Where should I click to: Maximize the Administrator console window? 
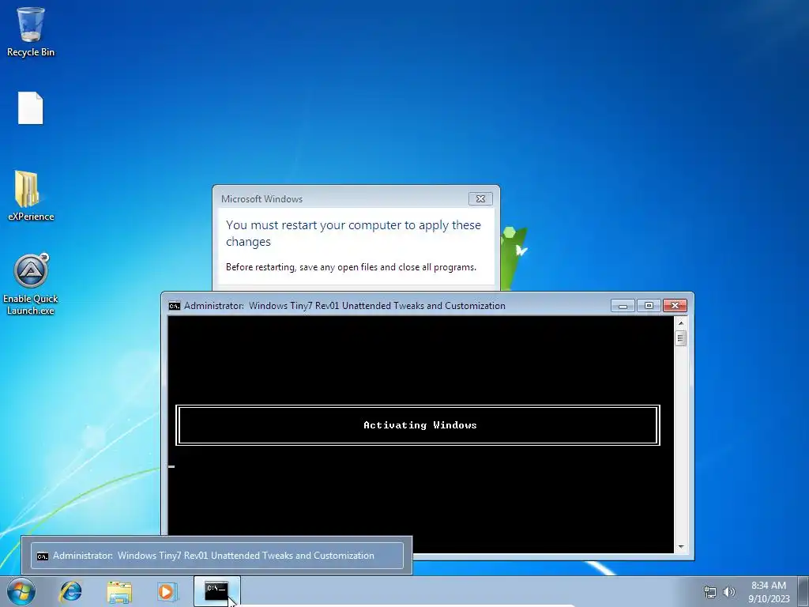click(649, 306)
